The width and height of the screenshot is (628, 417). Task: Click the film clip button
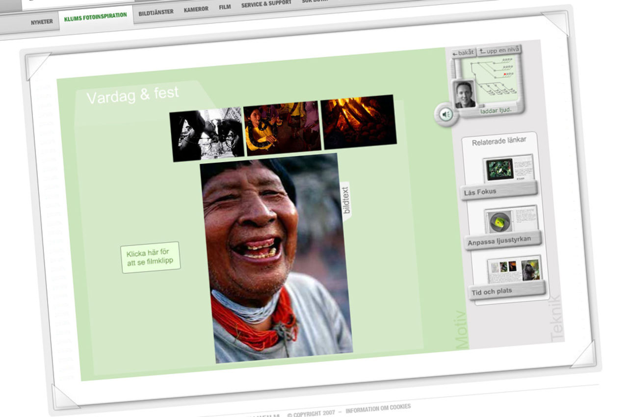(150, 257)
